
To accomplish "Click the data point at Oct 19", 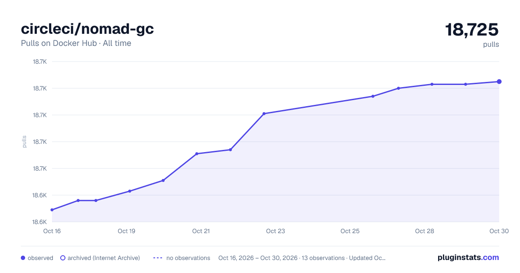I will click(130, 191).
